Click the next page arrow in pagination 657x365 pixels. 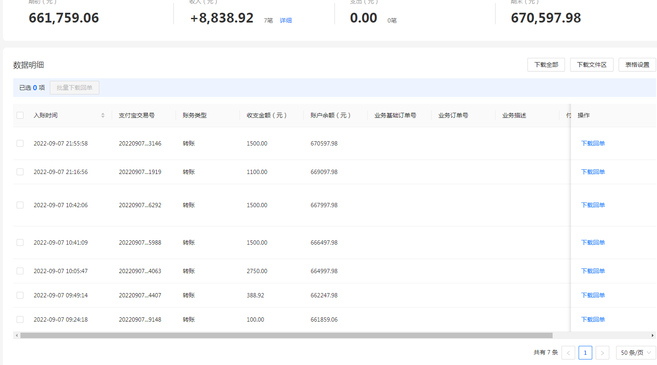(x=602, y=353)
